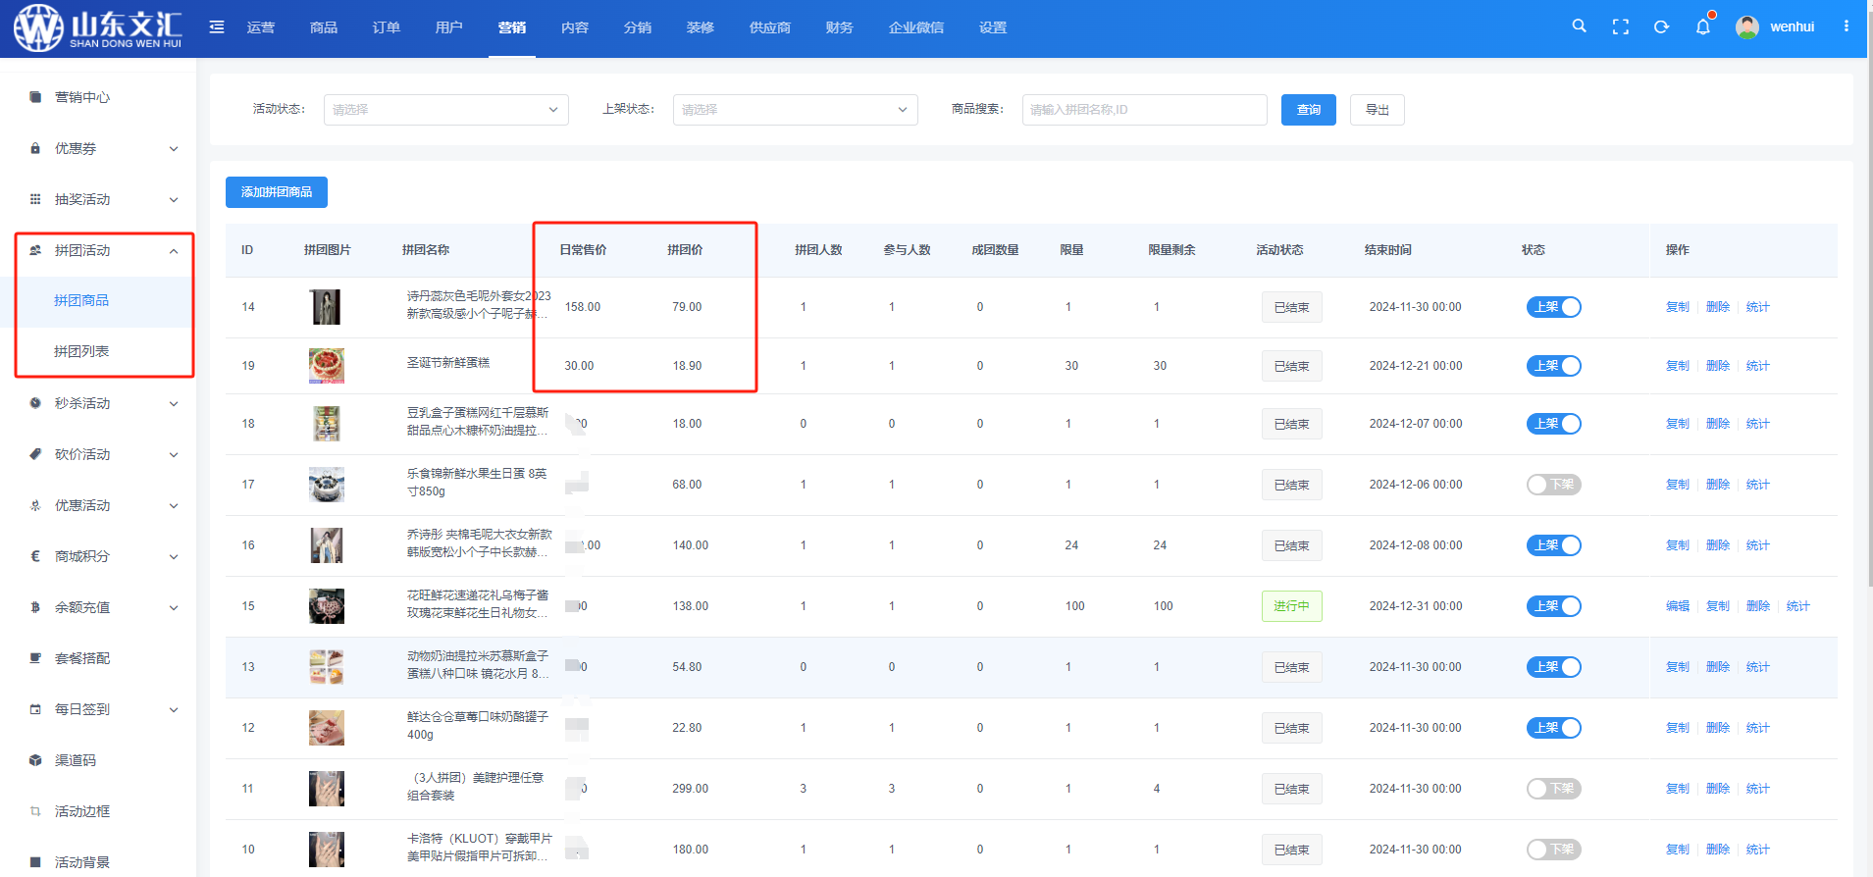1873x877 pixels.
Task: Switch to the 商品 top menu
Action: point(323,27)
